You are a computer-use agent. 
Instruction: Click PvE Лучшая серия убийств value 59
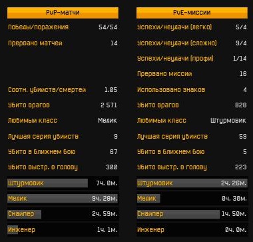click(x=243, y=136)
